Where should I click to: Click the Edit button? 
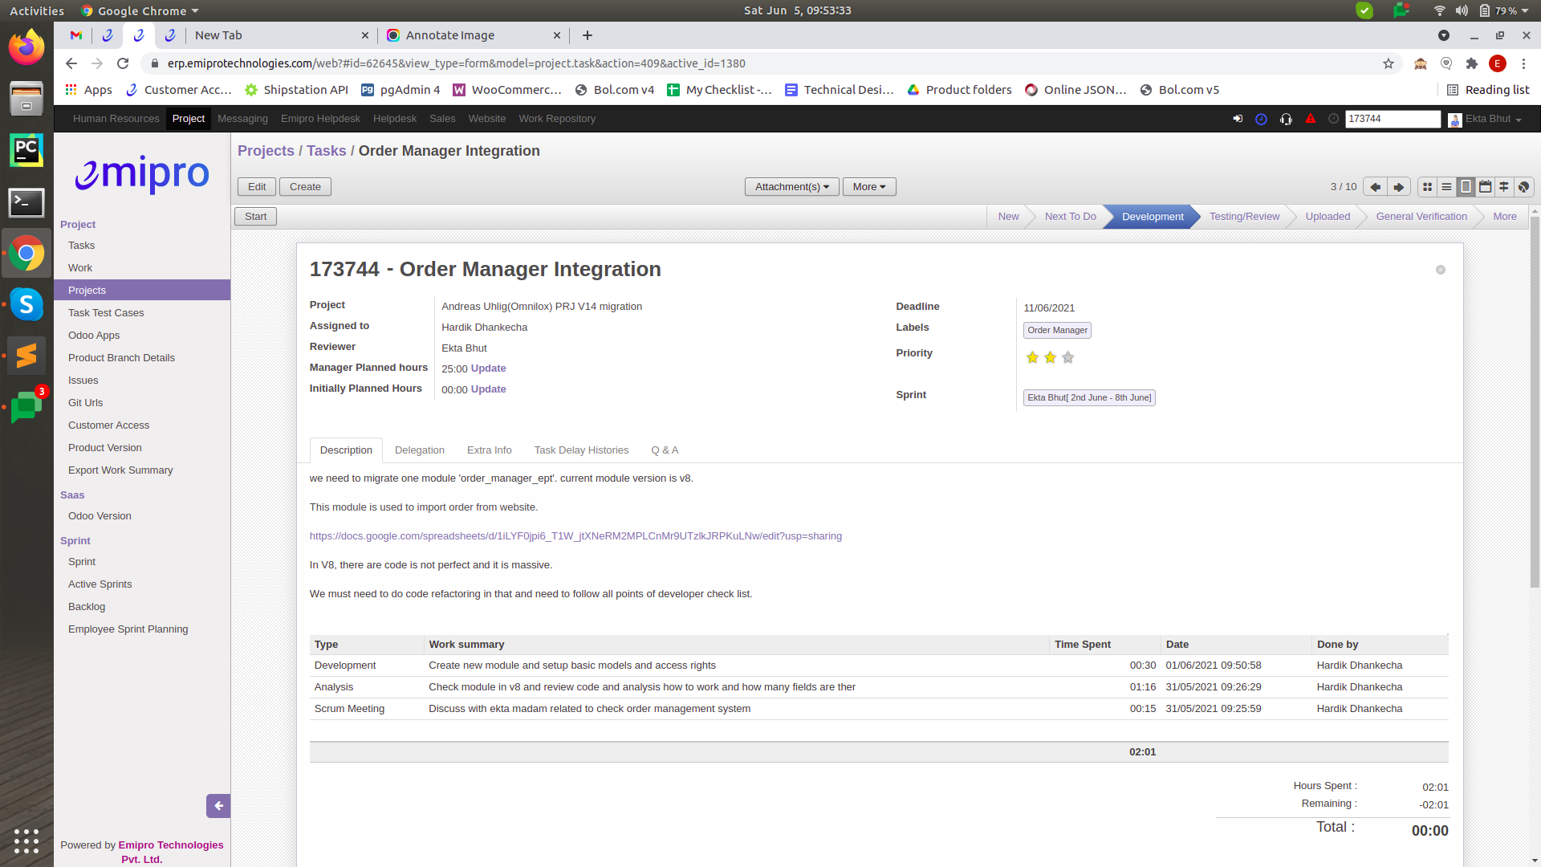click(x=257, y=187)
